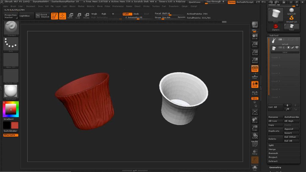Enable Rgb paint mode

click(x=104, y=14)
